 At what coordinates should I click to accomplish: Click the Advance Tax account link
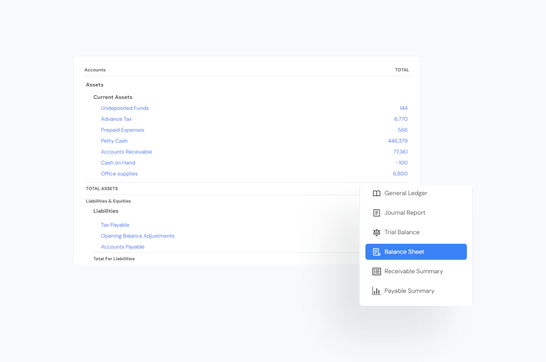pyautogui.click(x=116, y=119)
